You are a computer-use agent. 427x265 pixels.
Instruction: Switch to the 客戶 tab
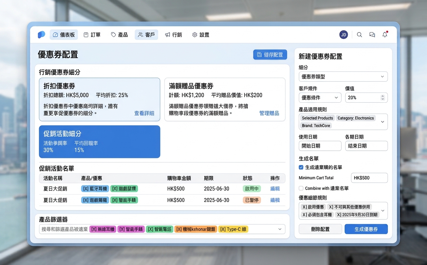pos(146,35)
